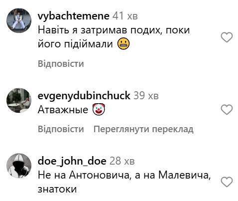The width and height of the screenshot is (238, 201).
Task: Open evgenydubinchuck's avatar
Action: point(19,100)
